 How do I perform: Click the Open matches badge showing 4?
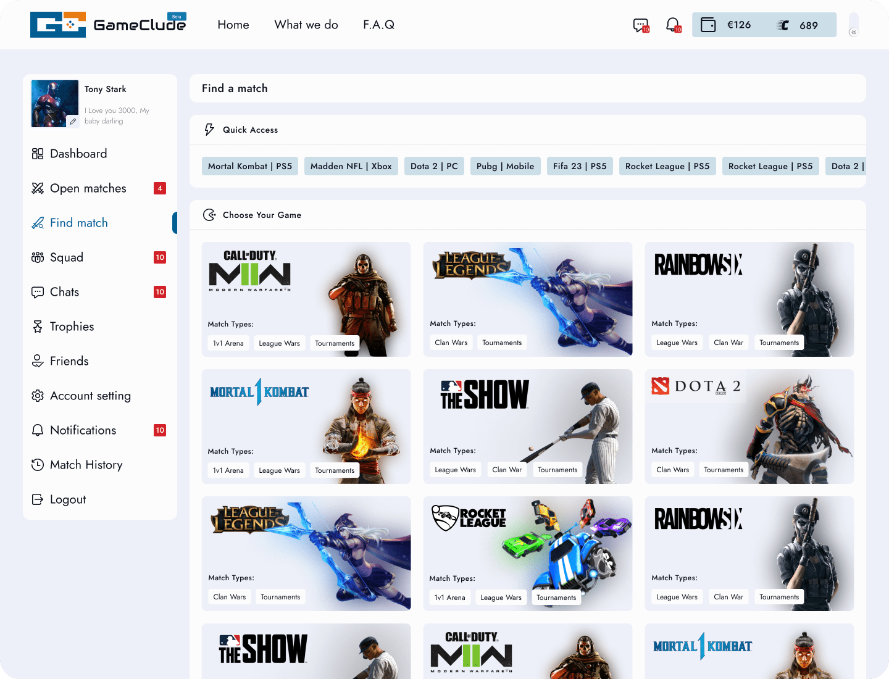tap(160, 188)
